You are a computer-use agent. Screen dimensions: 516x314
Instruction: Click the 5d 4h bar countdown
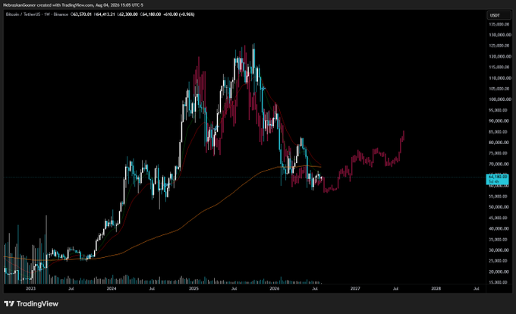494,181
